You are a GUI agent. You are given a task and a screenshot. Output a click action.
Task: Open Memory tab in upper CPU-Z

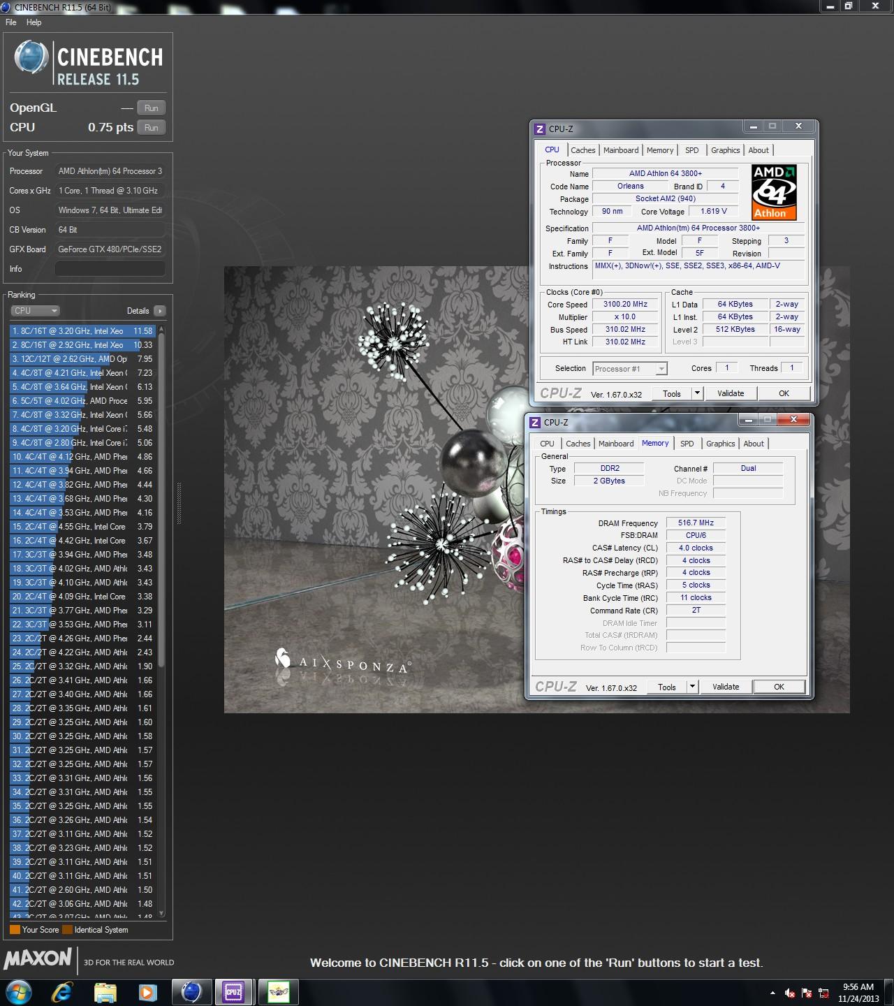660,150
